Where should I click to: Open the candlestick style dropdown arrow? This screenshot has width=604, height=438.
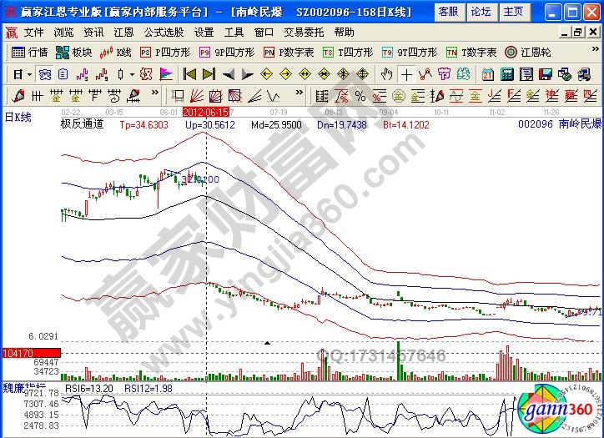click(131, 73)
